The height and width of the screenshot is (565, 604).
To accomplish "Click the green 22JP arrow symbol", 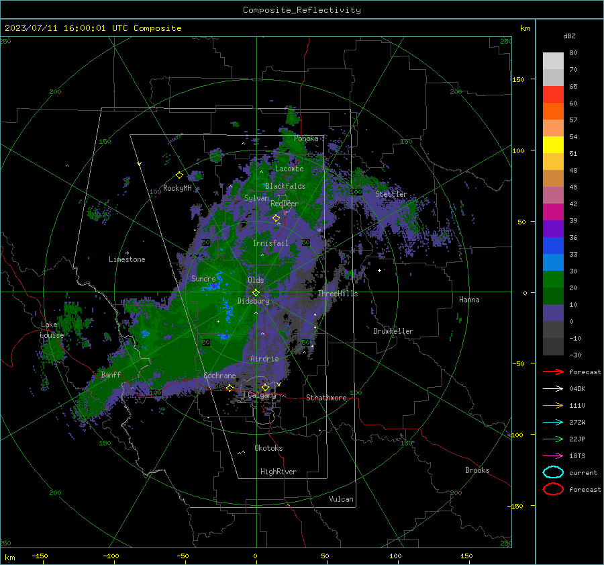I will [553, 439].
